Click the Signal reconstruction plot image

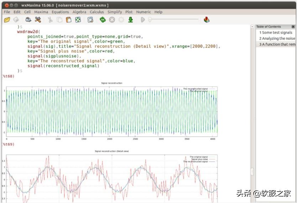point(111,111)
